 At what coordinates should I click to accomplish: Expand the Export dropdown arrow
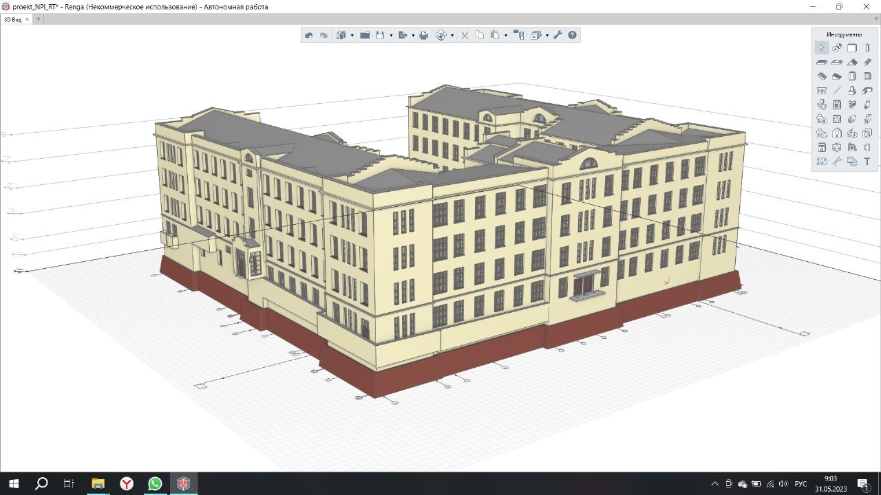pyautogui.click(x=413, y=36)
